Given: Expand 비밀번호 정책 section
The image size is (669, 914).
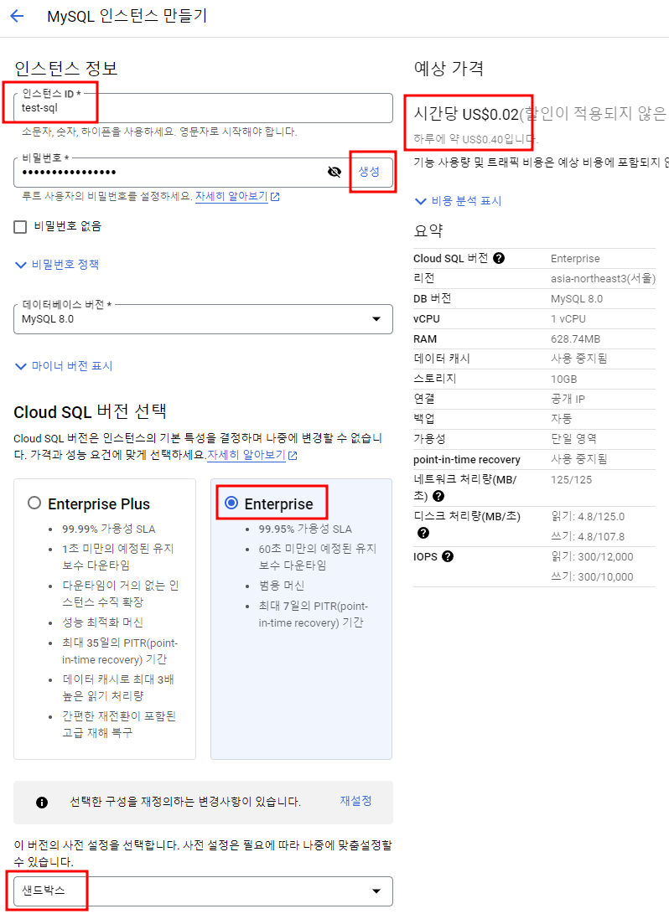Looking at the screenshot, I should click(56, 265).
